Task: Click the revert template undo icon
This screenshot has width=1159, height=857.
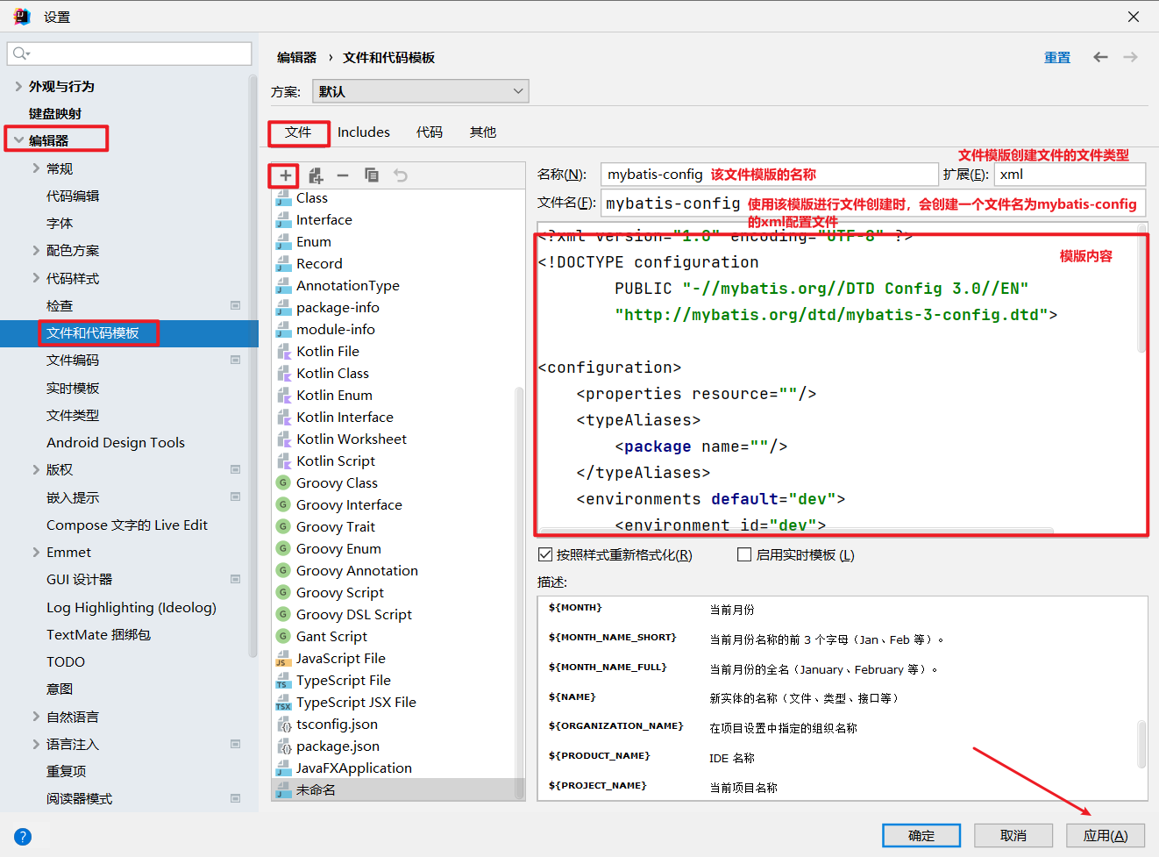Action: (401, 175)
